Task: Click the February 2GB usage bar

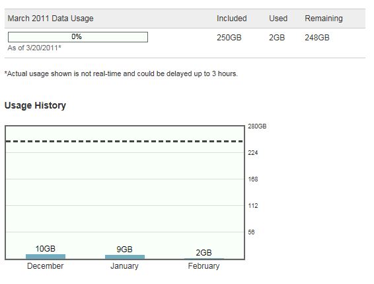Action: click(204, 258)
